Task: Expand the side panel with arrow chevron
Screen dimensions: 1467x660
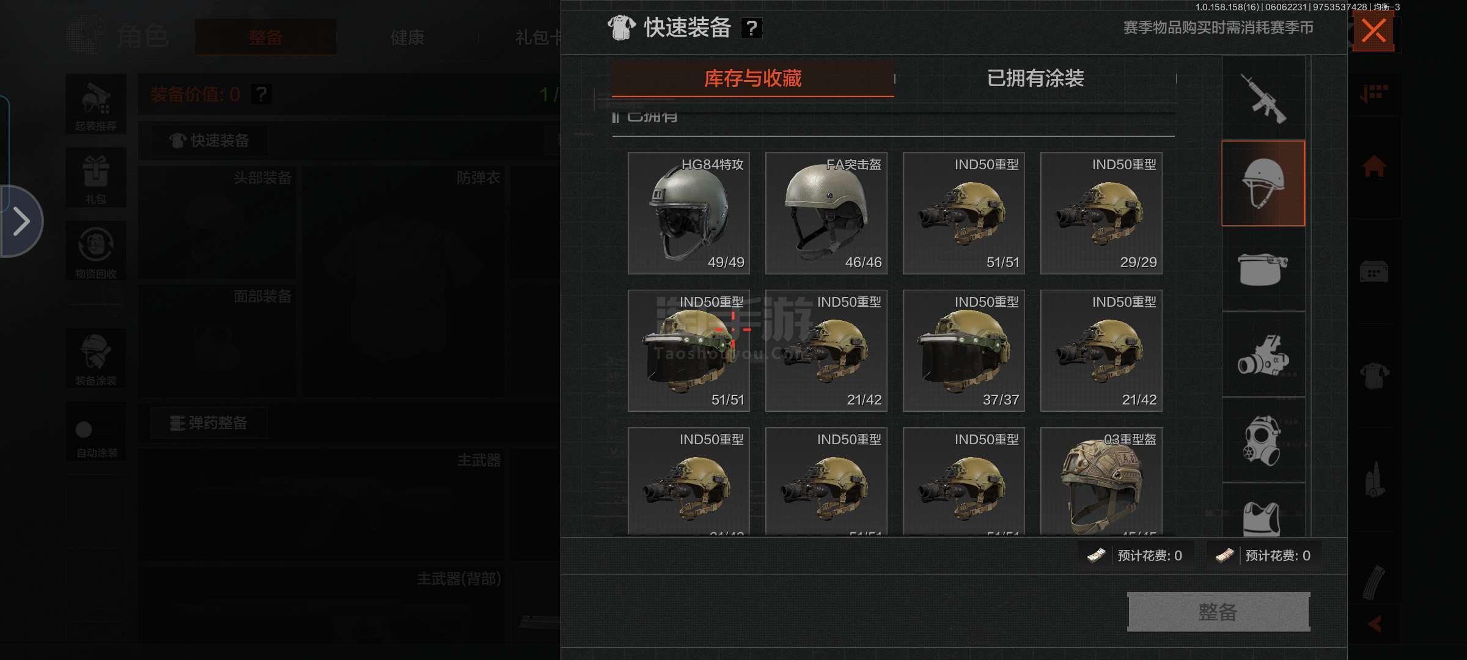Action: click(21, 221)
